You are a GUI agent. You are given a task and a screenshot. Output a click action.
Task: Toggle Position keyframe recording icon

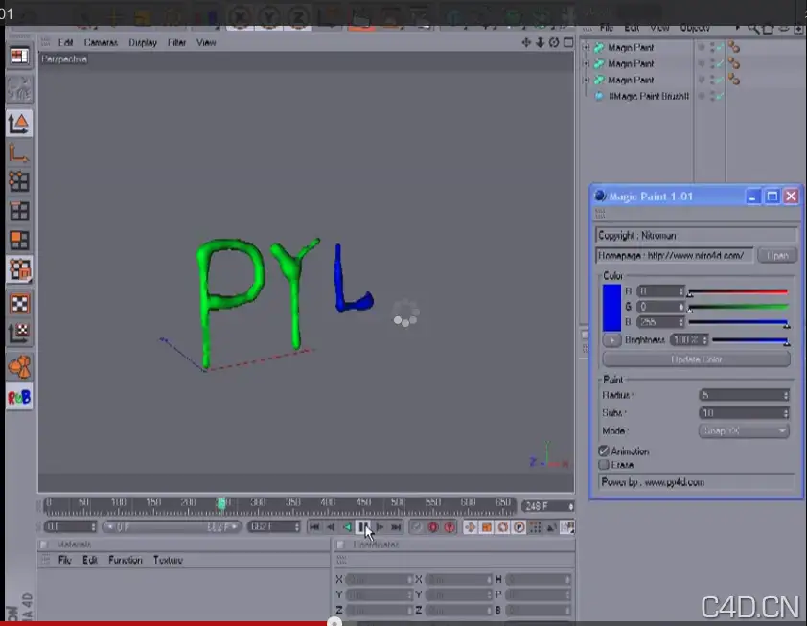click(470, 527)
